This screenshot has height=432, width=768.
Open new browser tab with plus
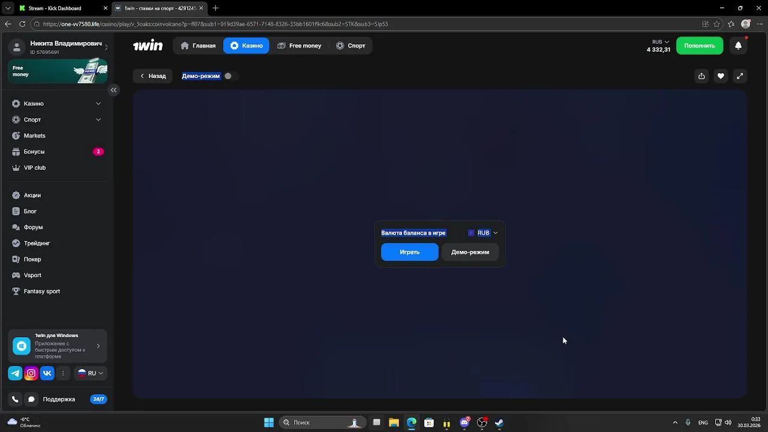coord(215,8)
